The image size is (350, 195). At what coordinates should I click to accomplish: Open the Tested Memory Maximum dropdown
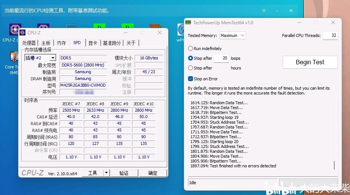pos(233,35)
